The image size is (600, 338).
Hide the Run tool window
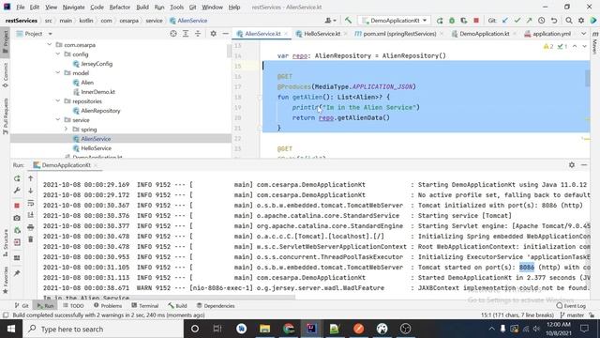click(584, 165)
